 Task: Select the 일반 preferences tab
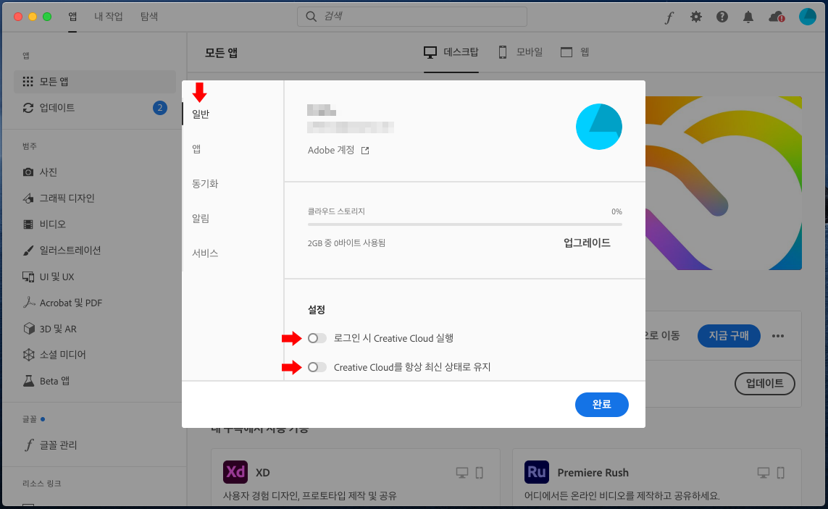(201, 114)
